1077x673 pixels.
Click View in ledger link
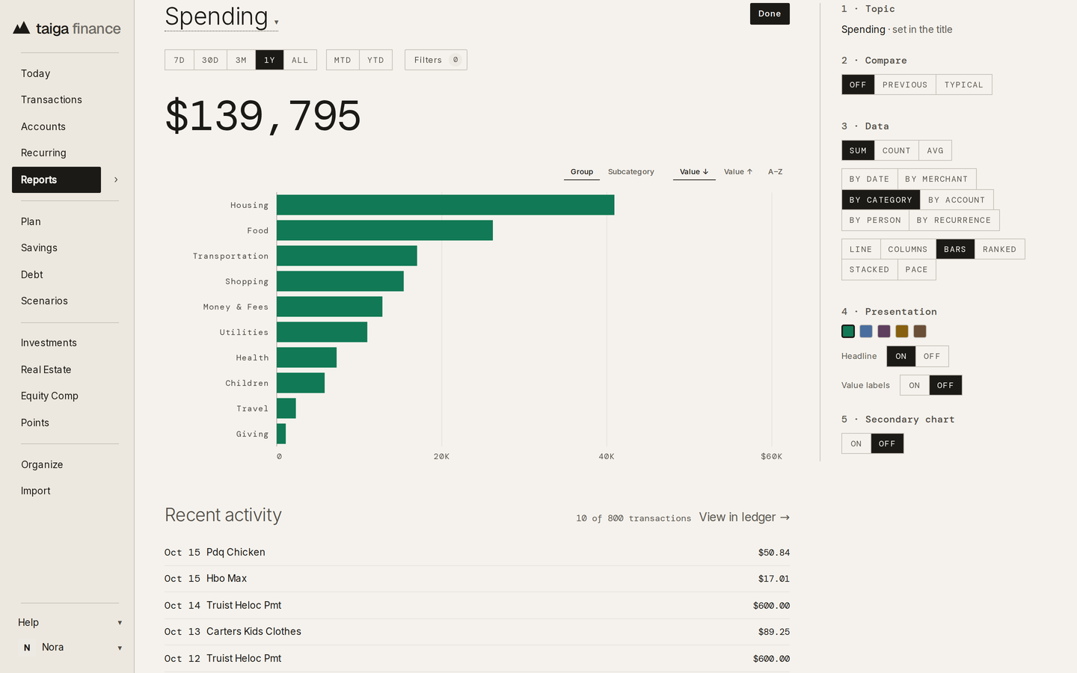point(744,517)
